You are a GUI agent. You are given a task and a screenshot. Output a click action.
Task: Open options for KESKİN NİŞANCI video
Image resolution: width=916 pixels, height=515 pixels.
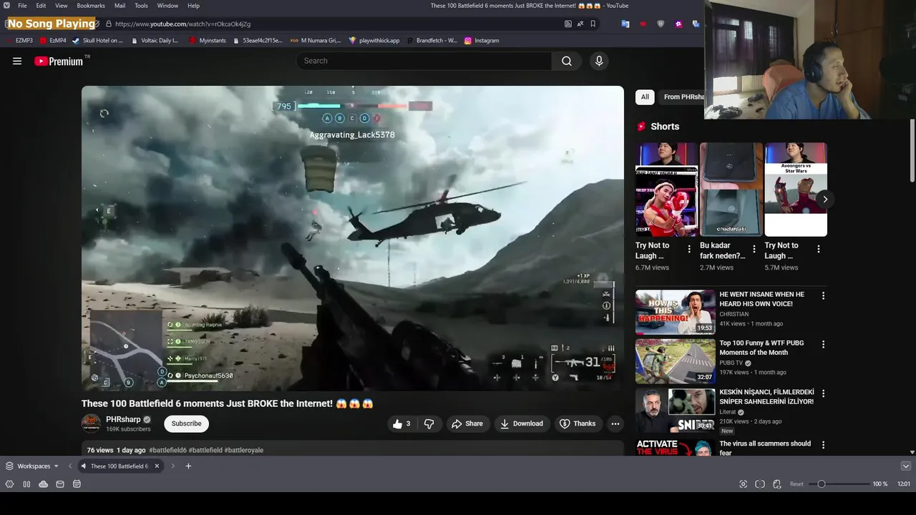pyautogui.click(x=823, y=393)
